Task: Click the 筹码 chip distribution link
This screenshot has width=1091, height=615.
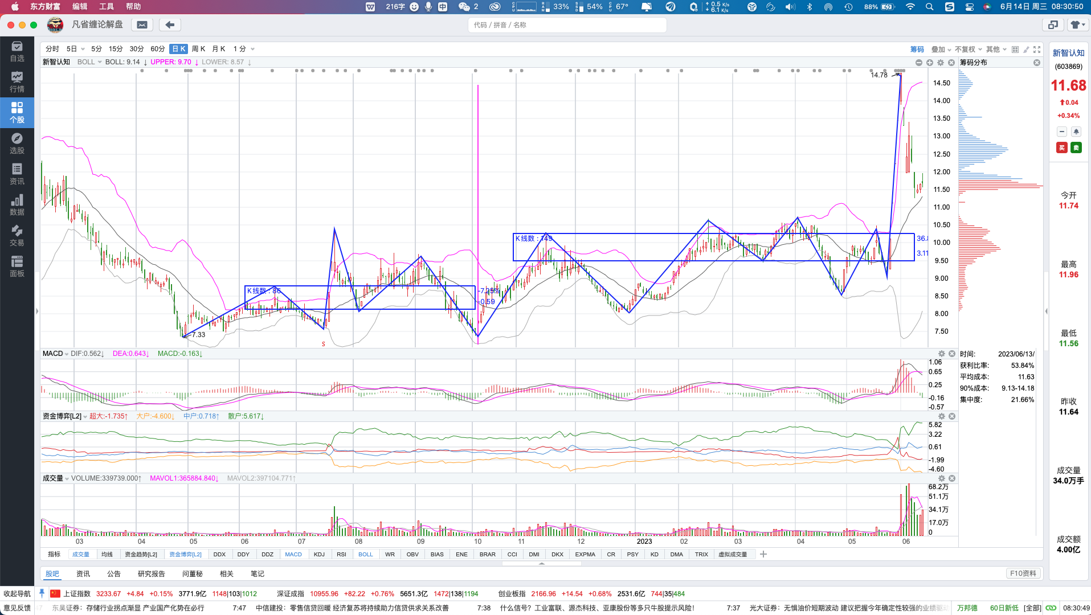Action: coord(917,50)
